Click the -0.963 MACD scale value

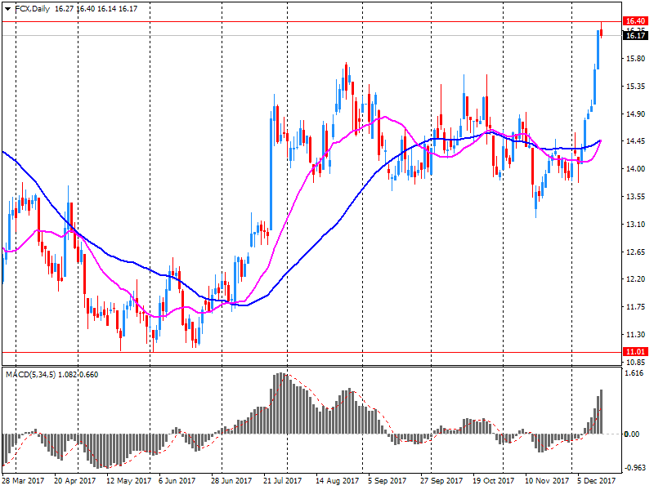coord(634,469)
